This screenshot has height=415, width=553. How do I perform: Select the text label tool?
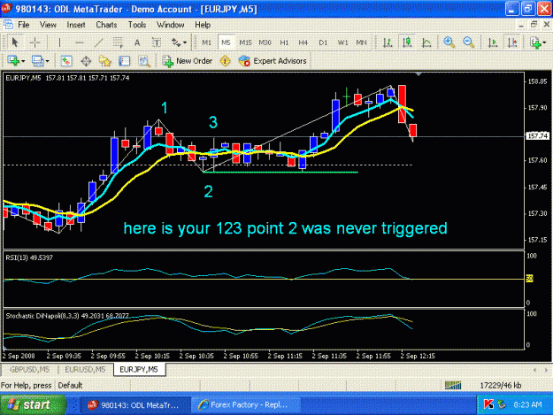(x=157, y=42)
